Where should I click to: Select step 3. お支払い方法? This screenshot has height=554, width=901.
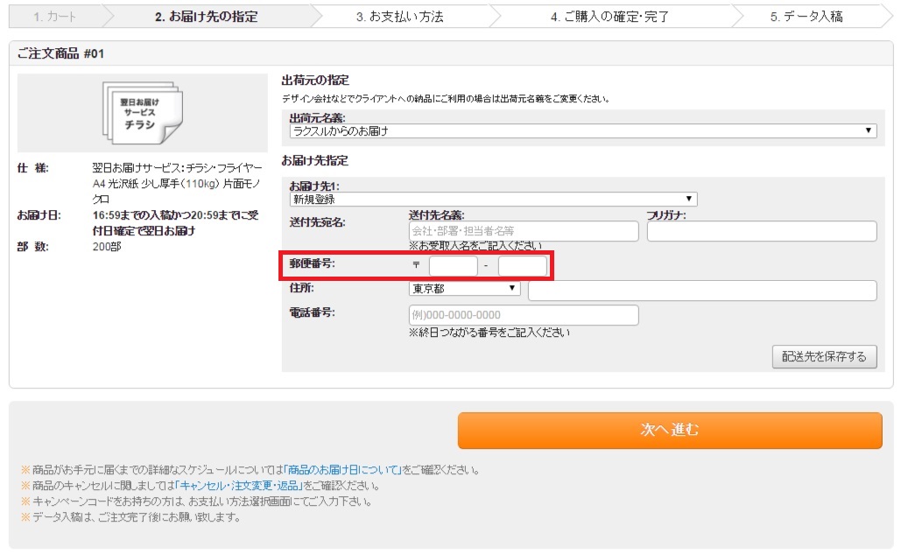coord(399,17)
